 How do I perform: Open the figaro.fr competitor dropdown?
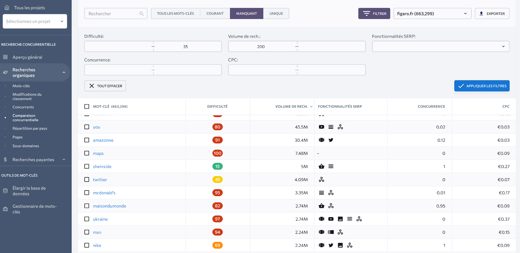432,14
